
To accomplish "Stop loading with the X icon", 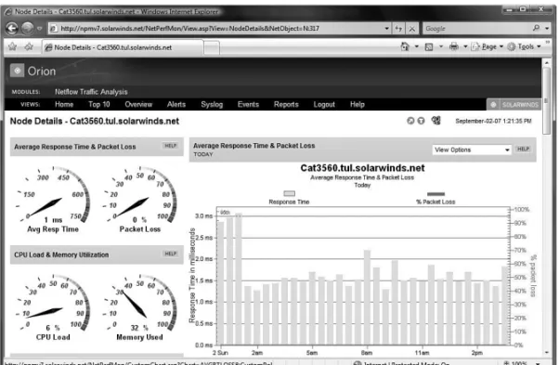I will [411, 29].
